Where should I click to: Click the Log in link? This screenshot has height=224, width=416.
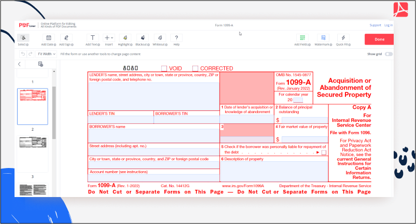[389, 25]
